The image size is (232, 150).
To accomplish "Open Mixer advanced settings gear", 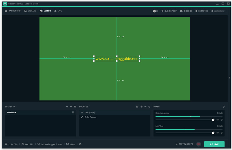I will [x=224, y=107].
